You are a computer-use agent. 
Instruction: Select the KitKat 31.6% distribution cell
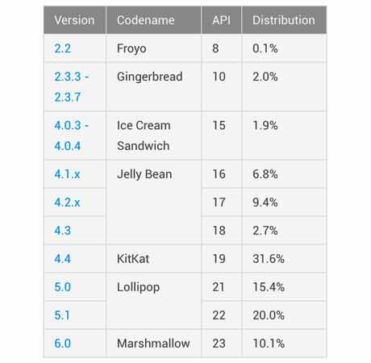(284, 259)
